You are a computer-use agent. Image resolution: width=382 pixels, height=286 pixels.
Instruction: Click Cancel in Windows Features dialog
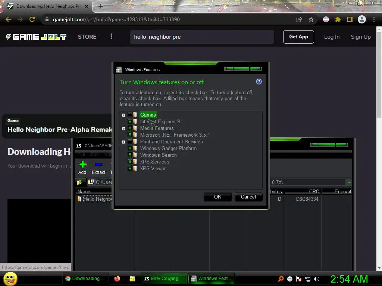pyautogui.click(x=248, y=197)
